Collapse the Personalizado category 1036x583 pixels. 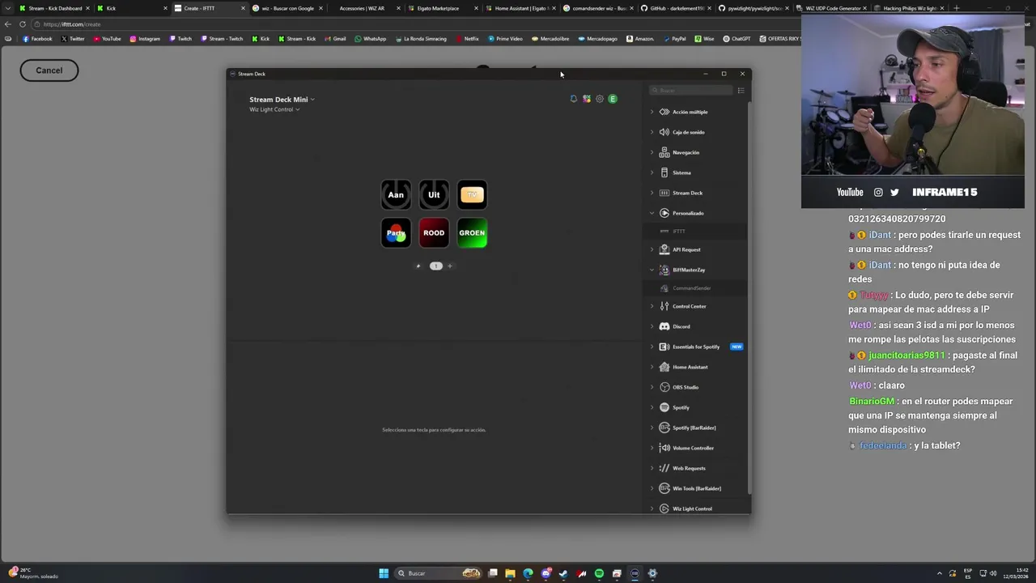652,213
